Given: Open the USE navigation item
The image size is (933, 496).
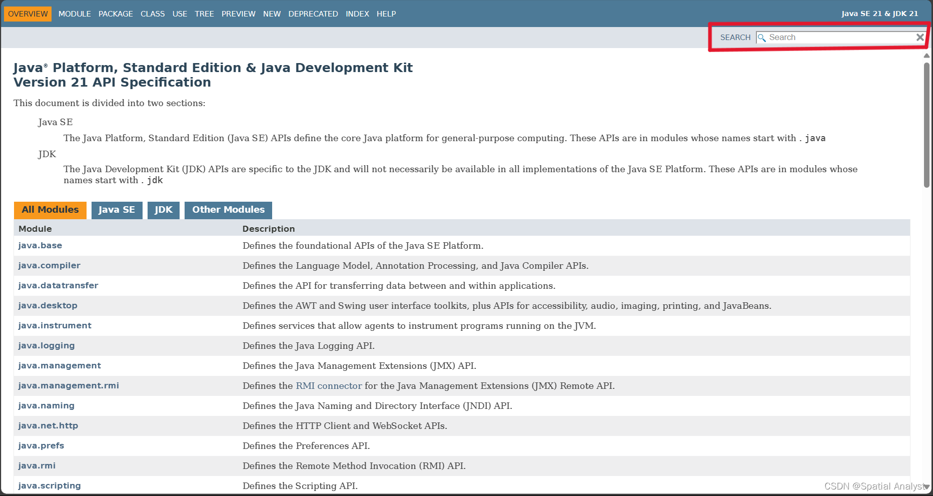Looking at the screenshot, I should (x=180, y=14).
